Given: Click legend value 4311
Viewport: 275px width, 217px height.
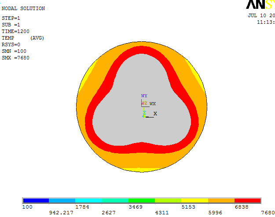Looking at the screenshot, I should pyautogui.click(x=162, y=213).
